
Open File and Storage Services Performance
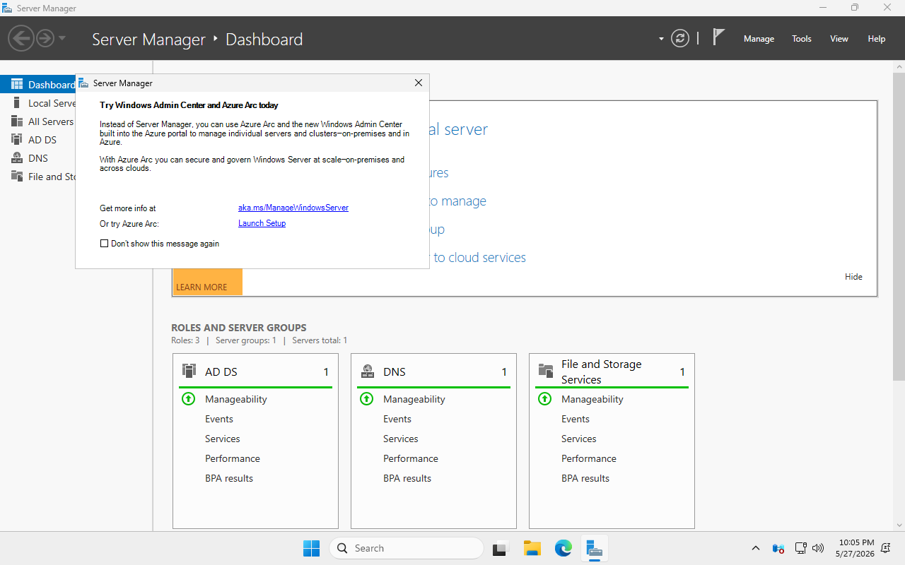pos(589,458)
